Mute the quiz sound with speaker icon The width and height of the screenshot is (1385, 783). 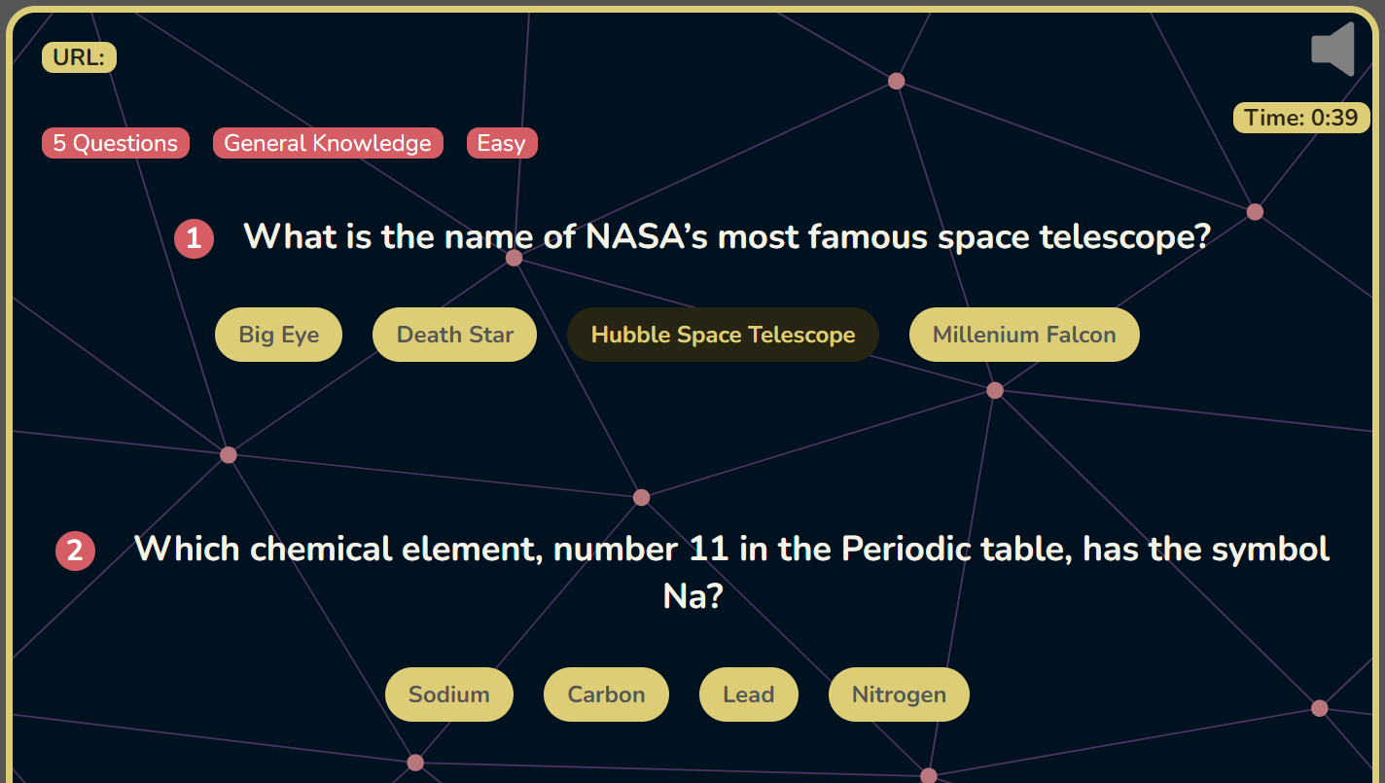pyautogui.click(x=1333, y=49)
